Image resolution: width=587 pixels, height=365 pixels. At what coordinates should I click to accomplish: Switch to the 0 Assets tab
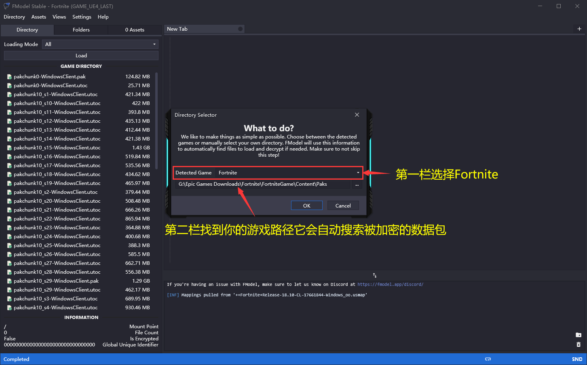pyautogui.click(x=135, y=30)
